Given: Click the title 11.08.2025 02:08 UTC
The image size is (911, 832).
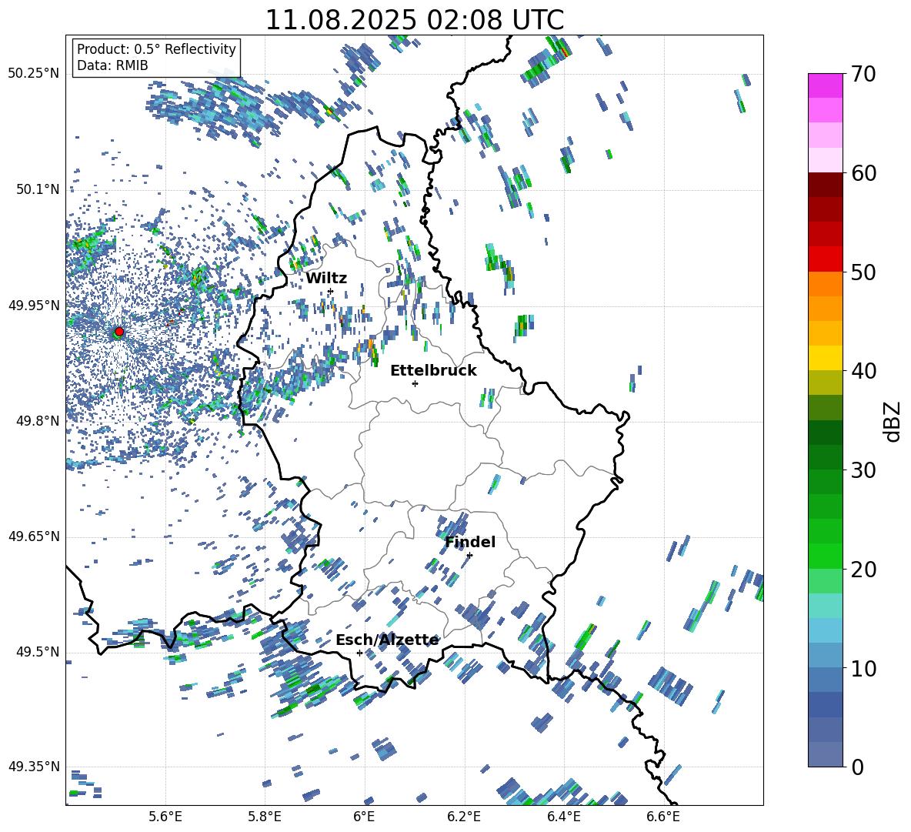Looking at the screenshot, I should 415,20.
